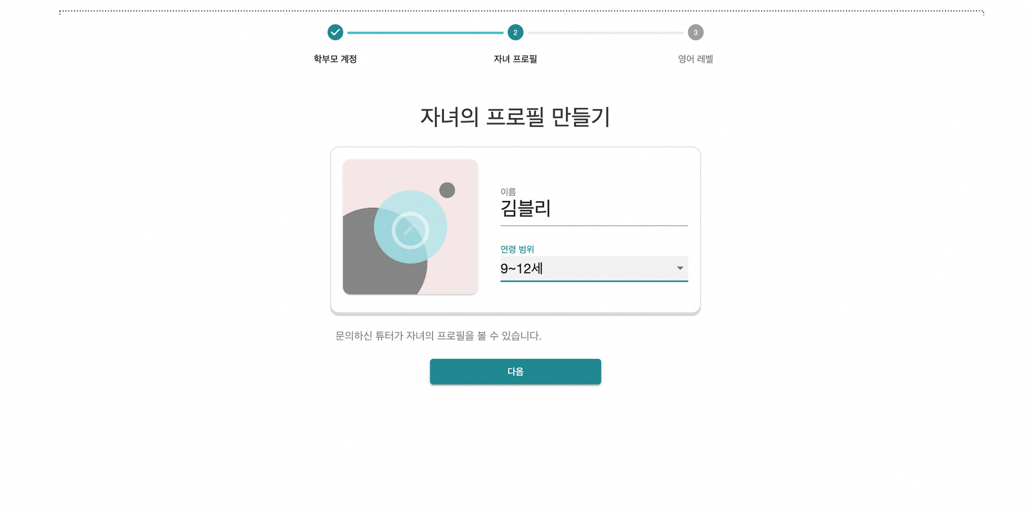
Task: Select the 자녀 프로필 step label
Action: point(515,59)
